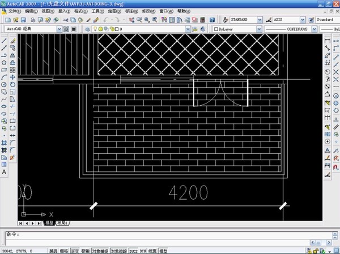The height and width of the screenshot is (254, 340).
Task: Open the 标注 (Dimension) menu
Action: [131, 11]
